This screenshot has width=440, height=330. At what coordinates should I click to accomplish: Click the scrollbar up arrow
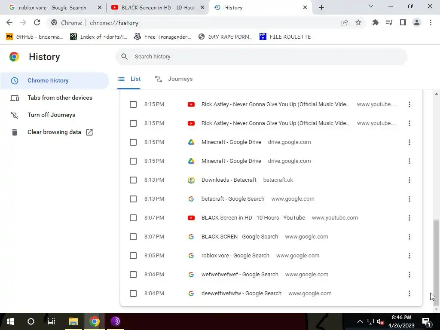436,94
